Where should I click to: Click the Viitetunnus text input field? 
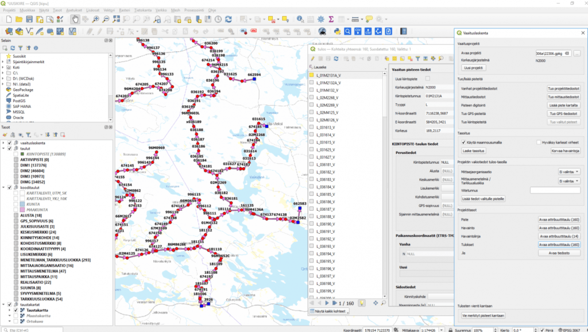coord(555,190)
